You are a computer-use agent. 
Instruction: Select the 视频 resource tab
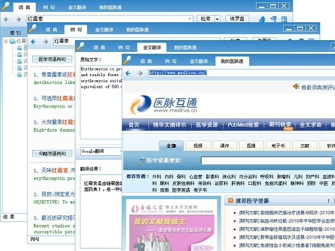click(x=198, y=146)
